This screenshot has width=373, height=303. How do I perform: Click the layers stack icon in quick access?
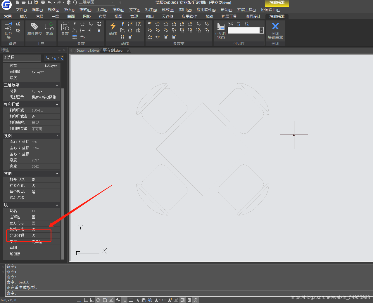[69, 2]
